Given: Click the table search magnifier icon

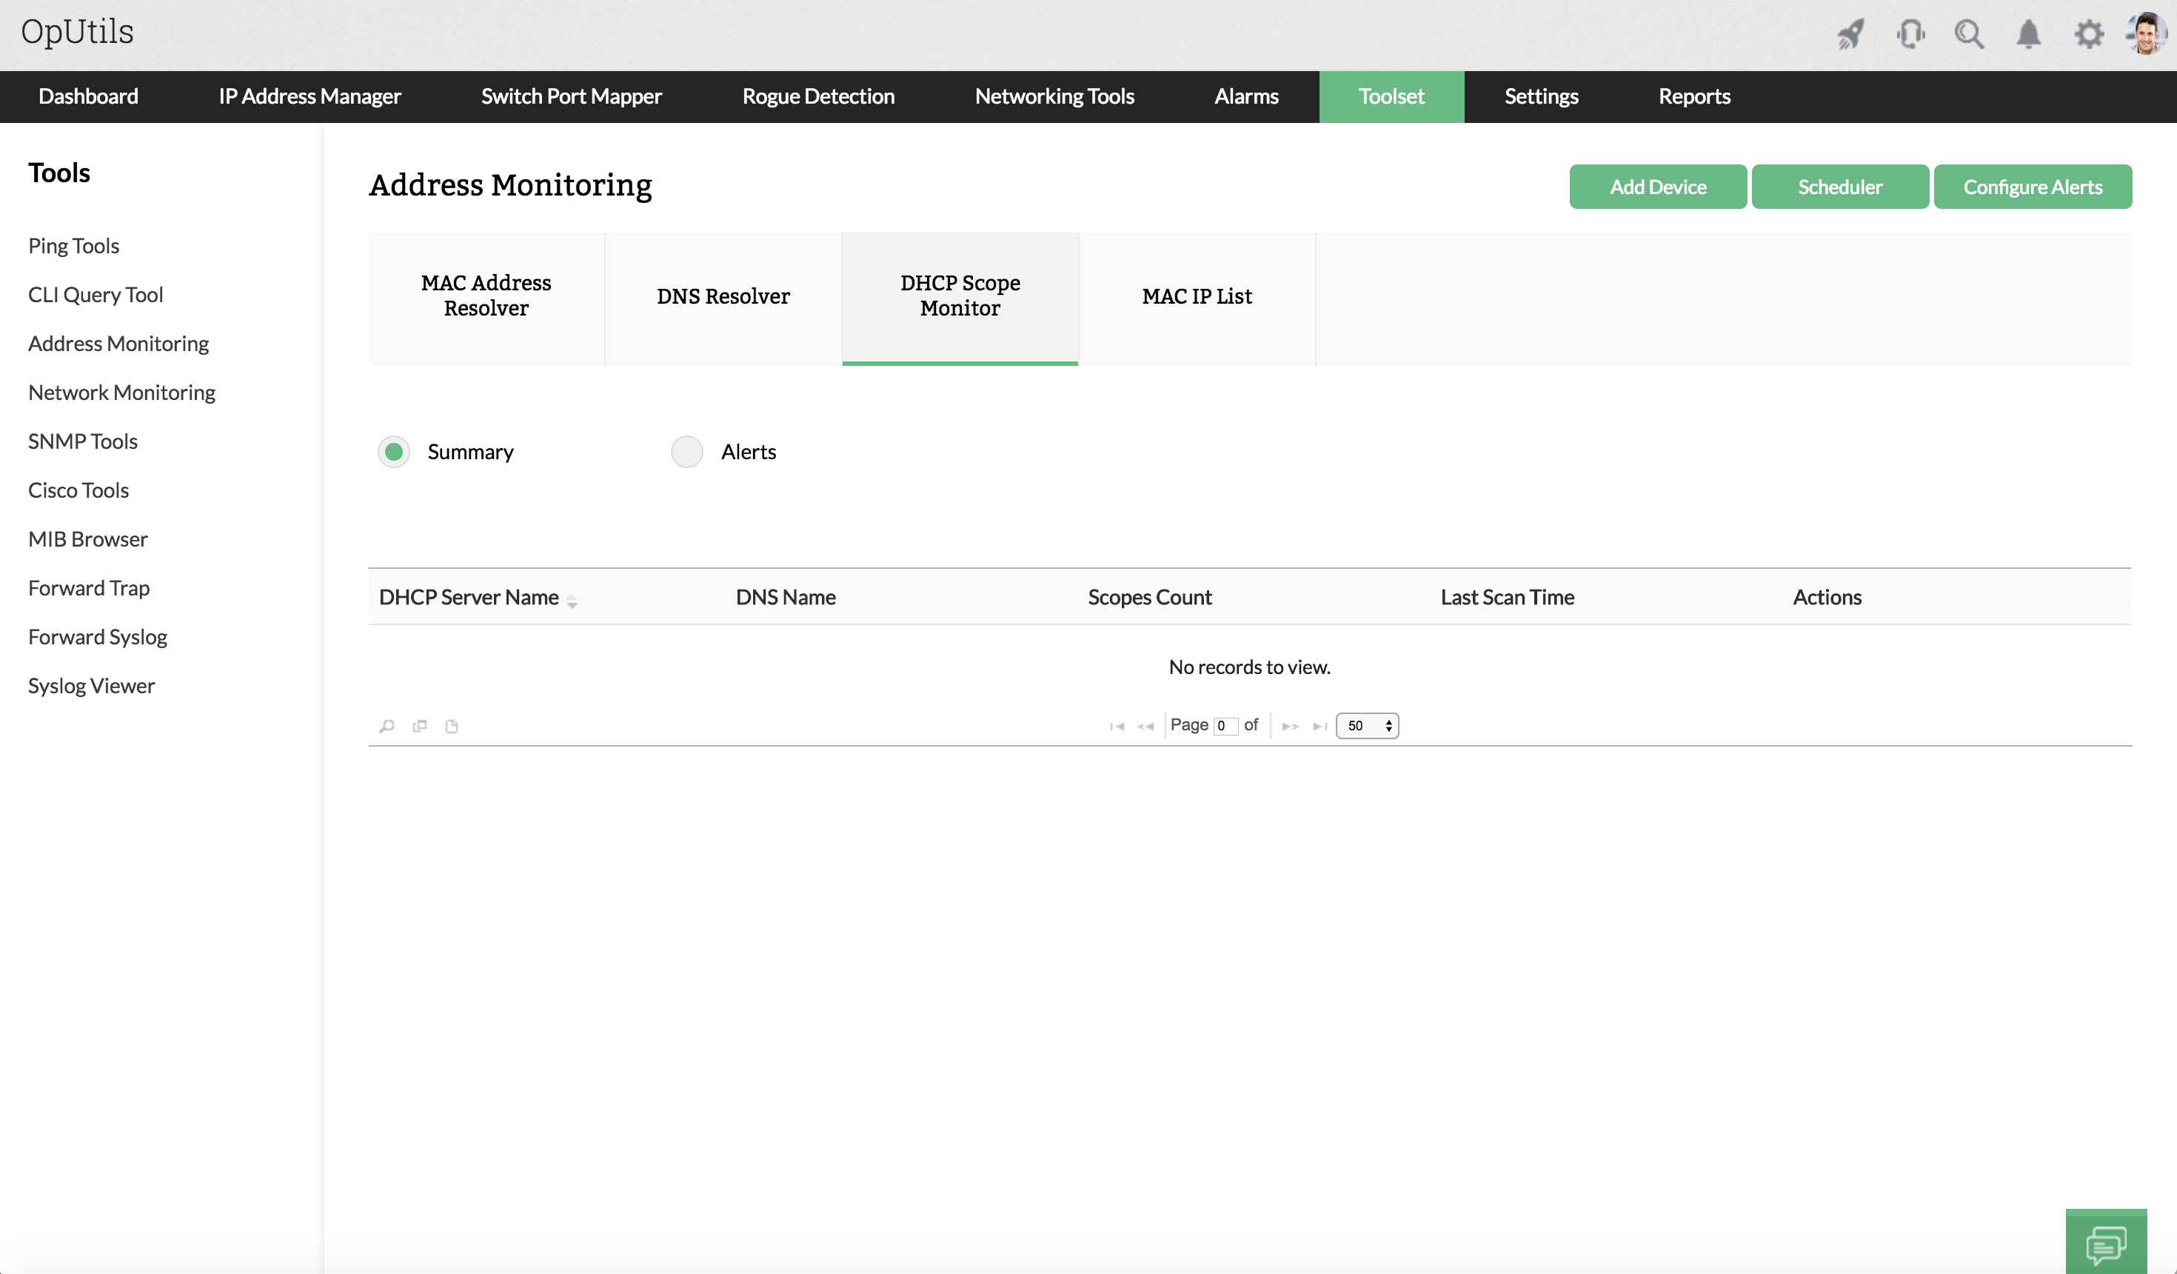Looking at the screenshot, I should coord(387,726).
